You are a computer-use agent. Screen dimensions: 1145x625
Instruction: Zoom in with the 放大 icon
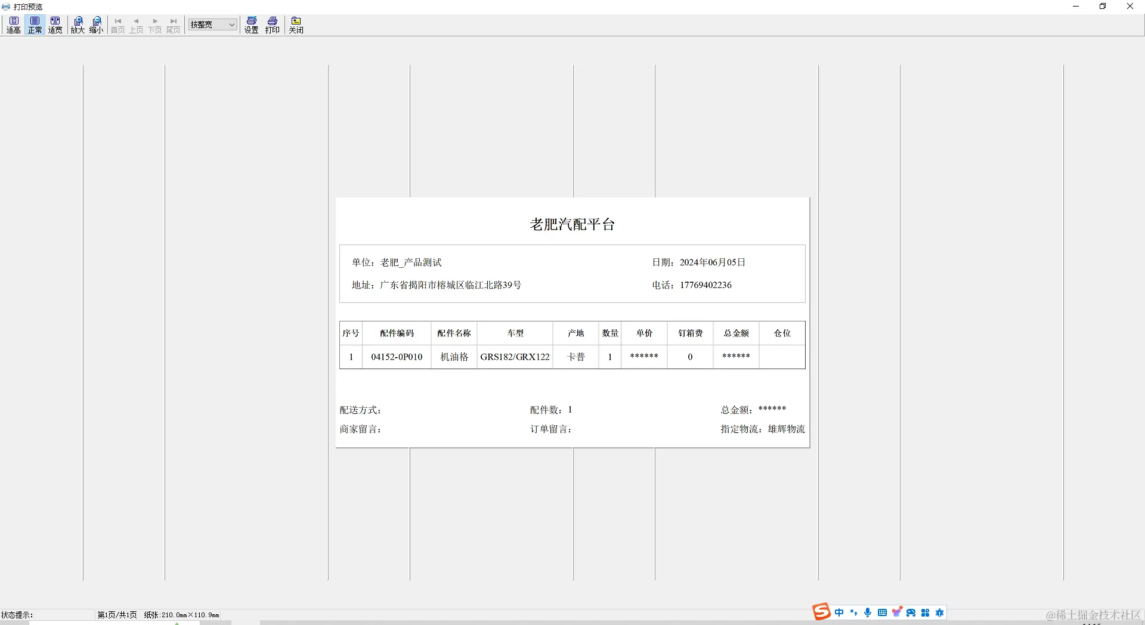78,25
